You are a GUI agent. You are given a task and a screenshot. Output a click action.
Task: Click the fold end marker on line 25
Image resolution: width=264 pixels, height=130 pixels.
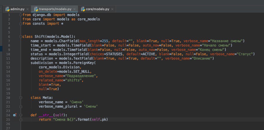click(21, 120)
